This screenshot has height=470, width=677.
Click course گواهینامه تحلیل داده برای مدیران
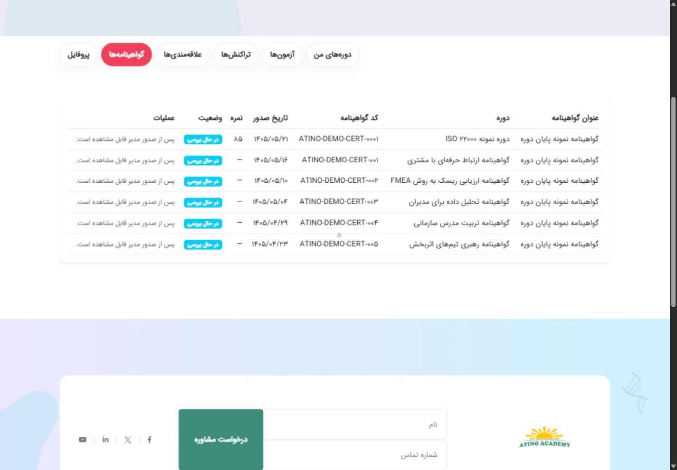pyautogui.click(x=459, y=202)
